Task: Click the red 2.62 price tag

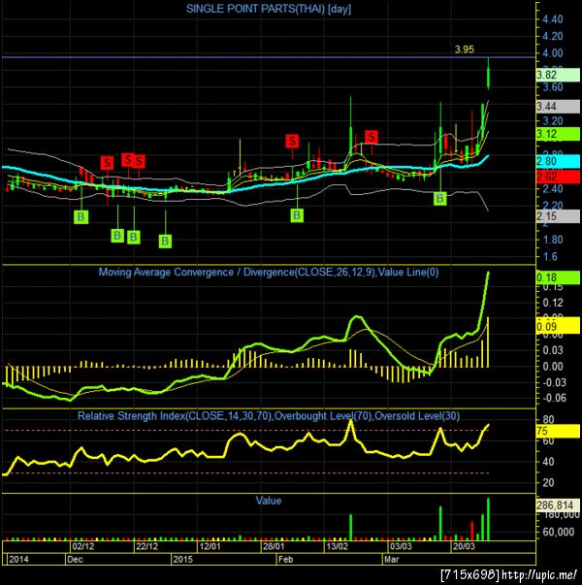Action: tap(558, 177)
